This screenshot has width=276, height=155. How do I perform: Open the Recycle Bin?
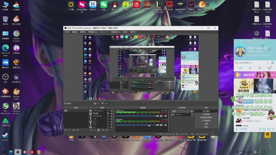[x=6, y=20]
